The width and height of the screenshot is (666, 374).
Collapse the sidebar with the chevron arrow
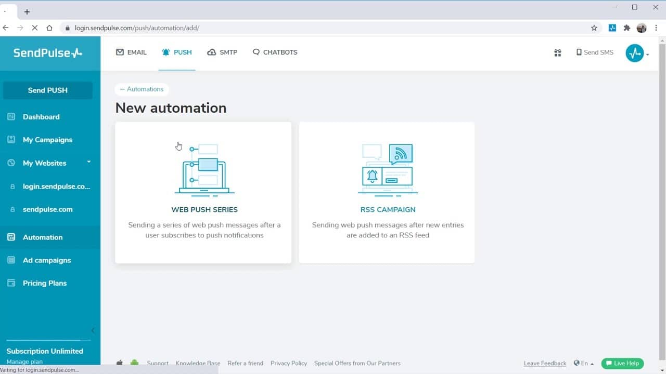point(93,330)
